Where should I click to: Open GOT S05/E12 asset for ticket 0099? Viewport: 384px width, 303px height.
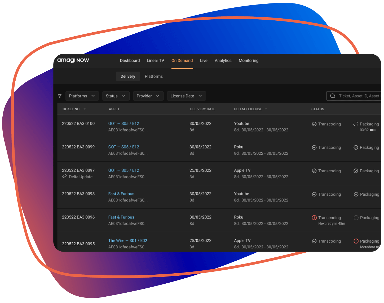pos(124,147)
